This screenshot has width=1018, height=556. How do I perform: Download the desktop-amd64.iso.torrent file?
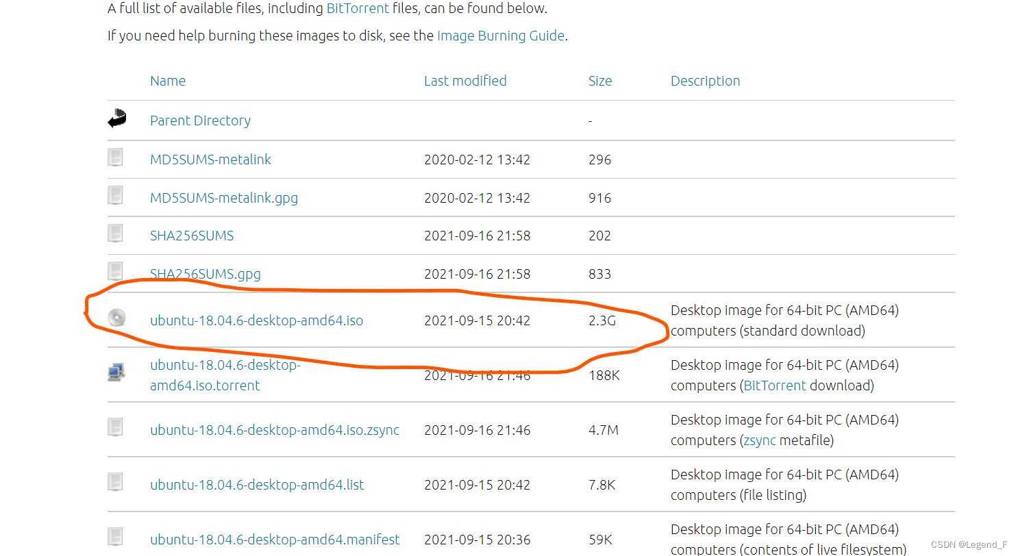coord(225,375)
